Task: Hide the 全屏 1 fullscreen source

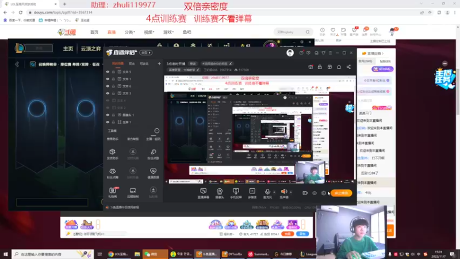Action: [108, 122]
